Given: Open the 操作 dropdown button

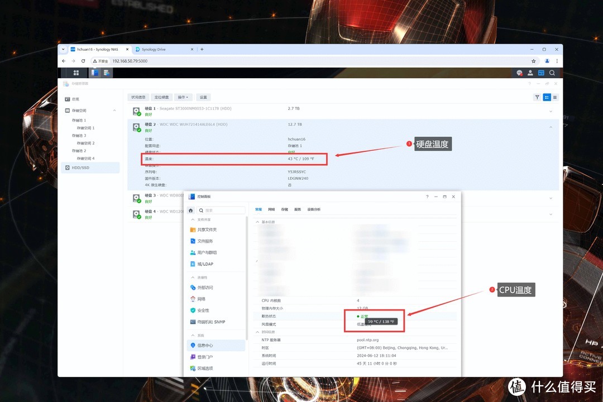Looking at the screenshot, I should coord(183,97).
